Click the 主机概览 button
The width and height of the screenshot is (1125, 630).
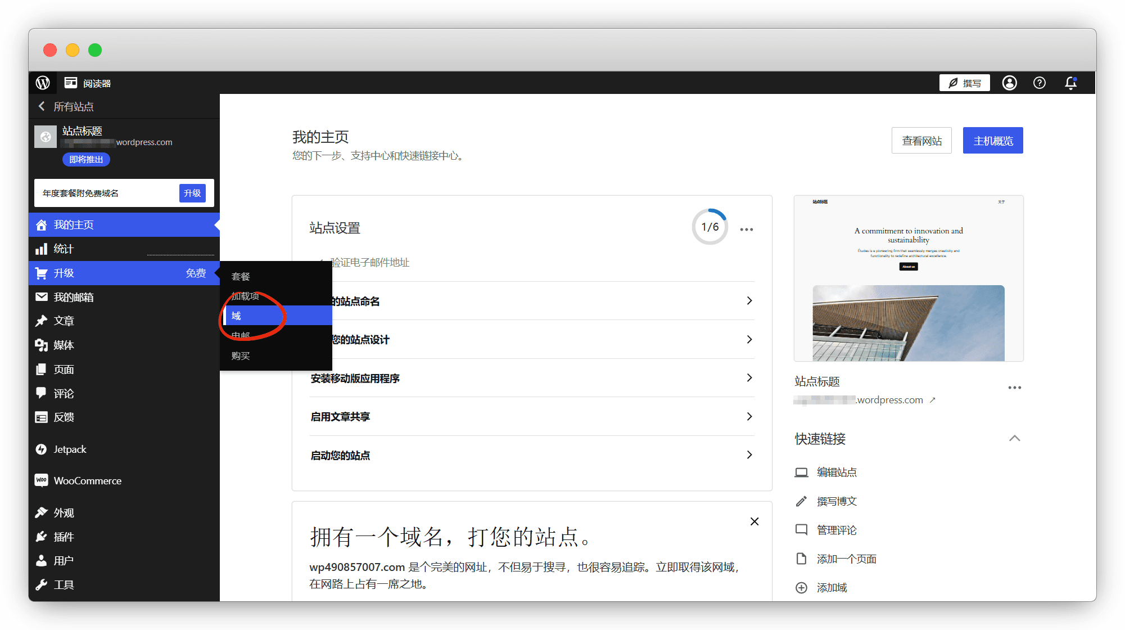click(x=992, y=140)
